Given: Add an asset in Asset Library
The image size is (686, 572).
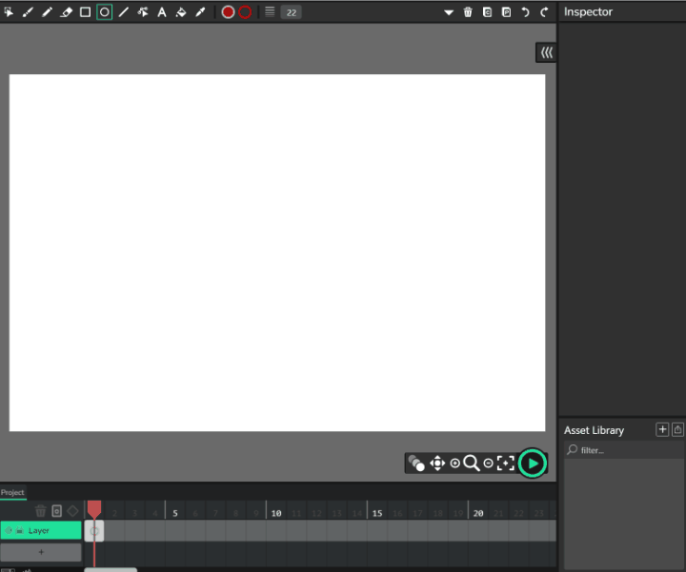Looking at the screenshot, I should 662,430.
